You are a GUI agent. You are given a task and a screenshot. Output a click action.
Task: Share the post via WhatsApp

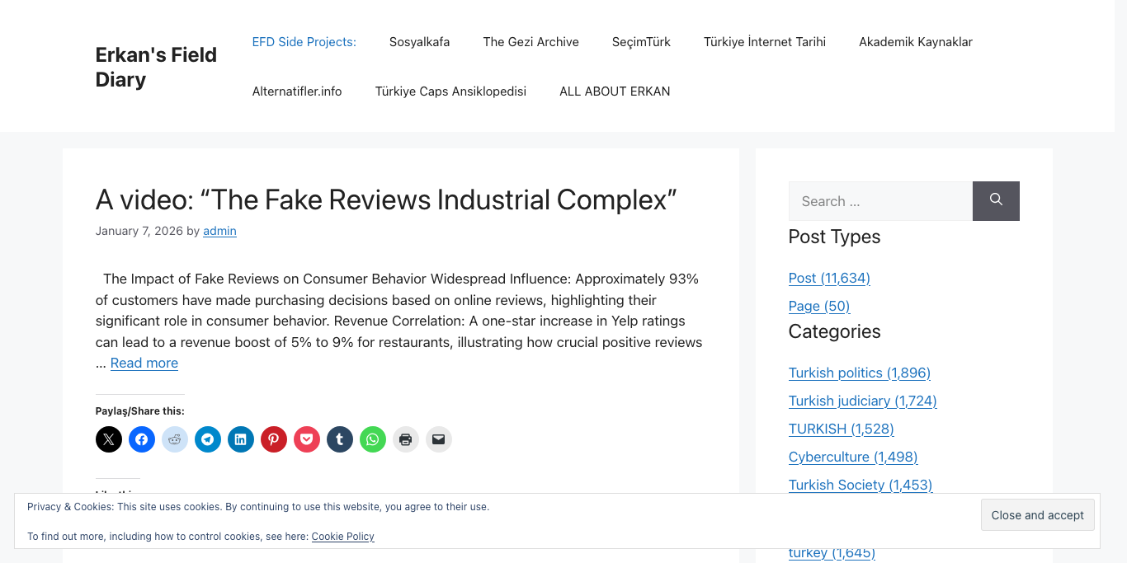point(373,439)
